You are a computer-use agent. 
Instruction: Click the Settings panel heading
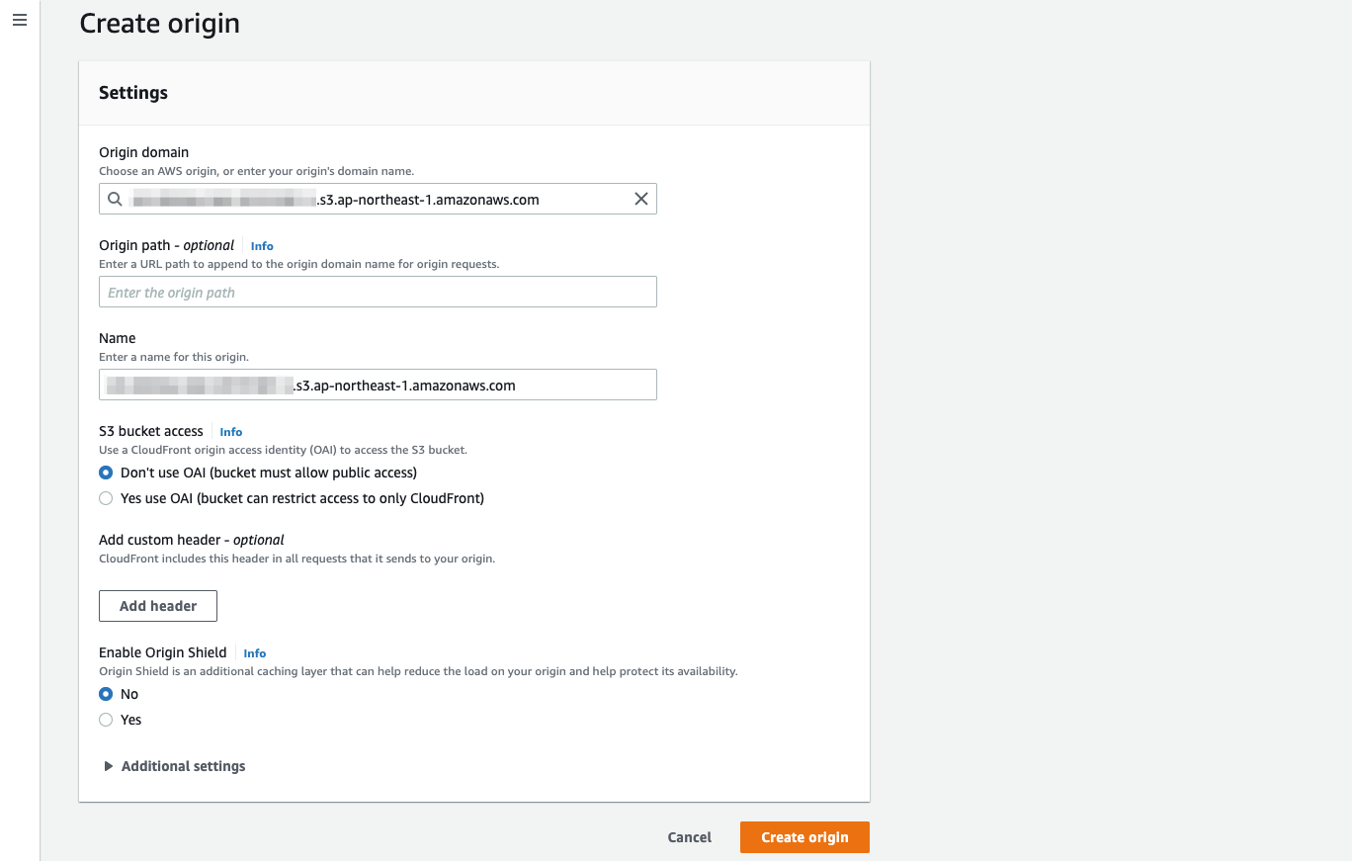[133, 93]
